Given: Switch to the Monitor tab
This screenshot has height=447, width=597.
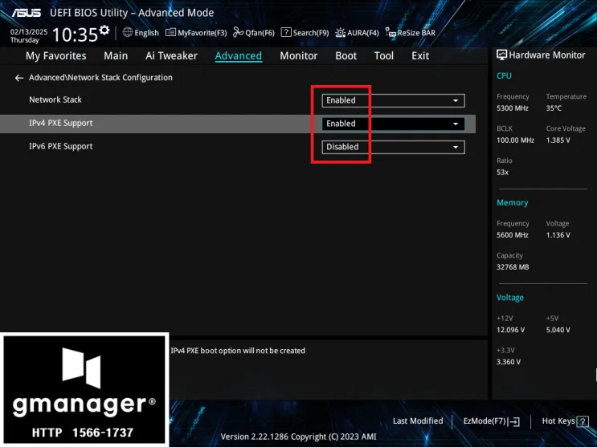Looking at the screenshot, I should tap(299, 56).
